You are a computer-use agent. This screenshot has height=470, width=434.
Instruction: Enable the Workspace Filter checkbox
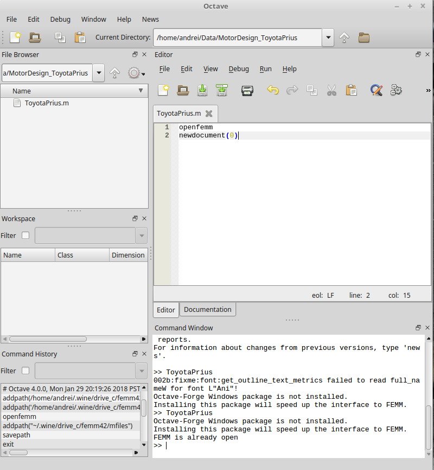pos(25,236)
